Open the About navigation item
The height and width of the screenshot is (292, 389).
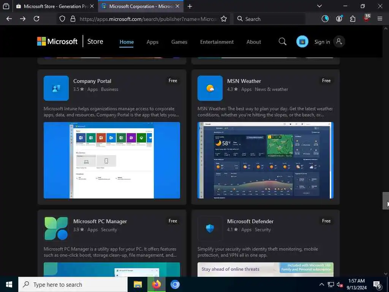click(253, 42)
